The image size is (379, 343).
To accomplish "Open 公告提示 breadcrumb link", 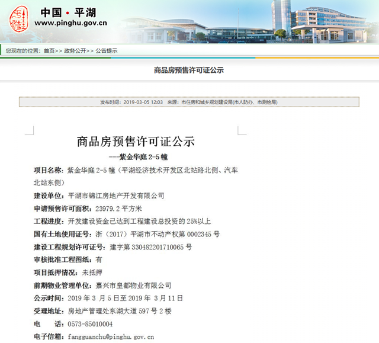I will click(107, 51).
